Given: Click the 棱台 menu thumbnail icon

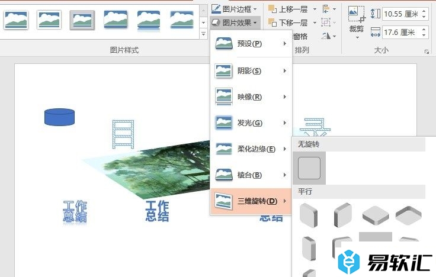Looking at the screenshot, I should click(224, 175).
